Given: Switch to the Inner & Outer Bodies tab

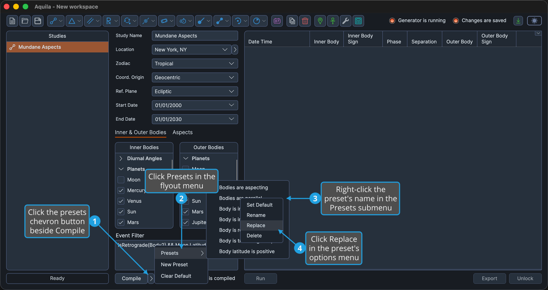Looking at the screenshot, I should click(140, 132).
